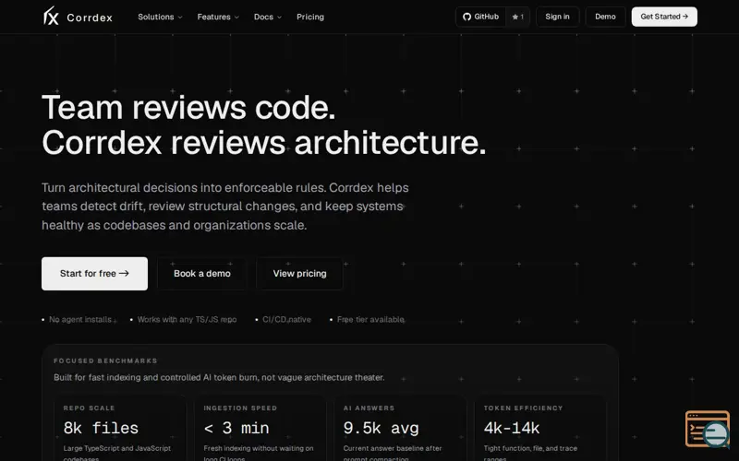
Task: Click 'Works with any TS/JS repo' text
Action: [x=188, y=319]
